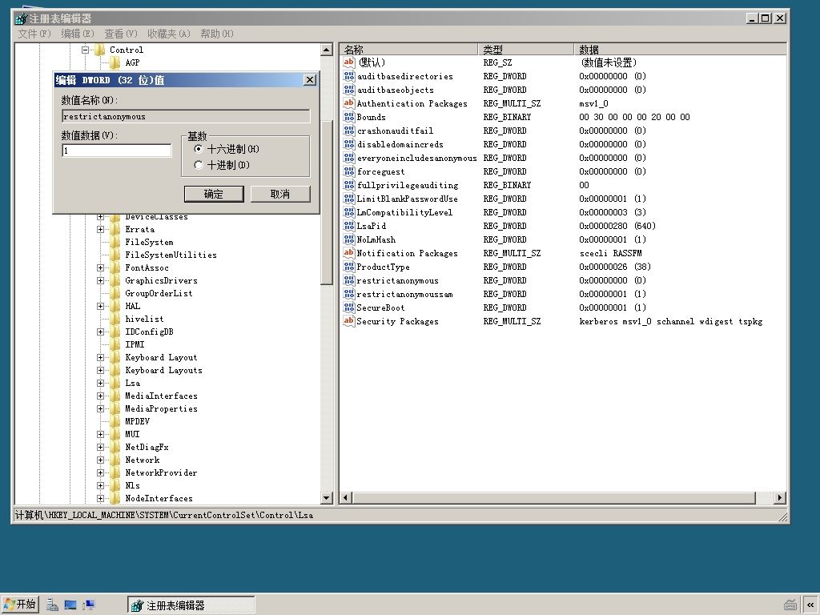Click the 数值数据 value data input field
Viewport: 820px width, 615px height.
(117, 151)
